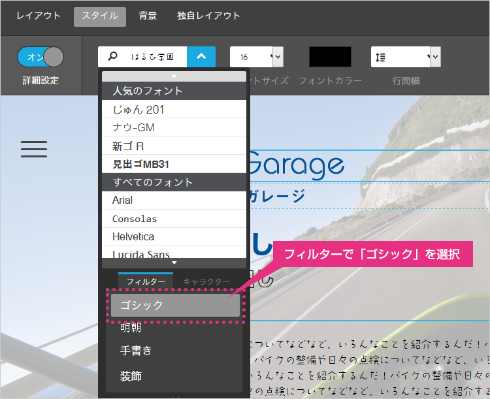
Task: Choose the 見出ゴMB31 font
Action: coord(174,164)
